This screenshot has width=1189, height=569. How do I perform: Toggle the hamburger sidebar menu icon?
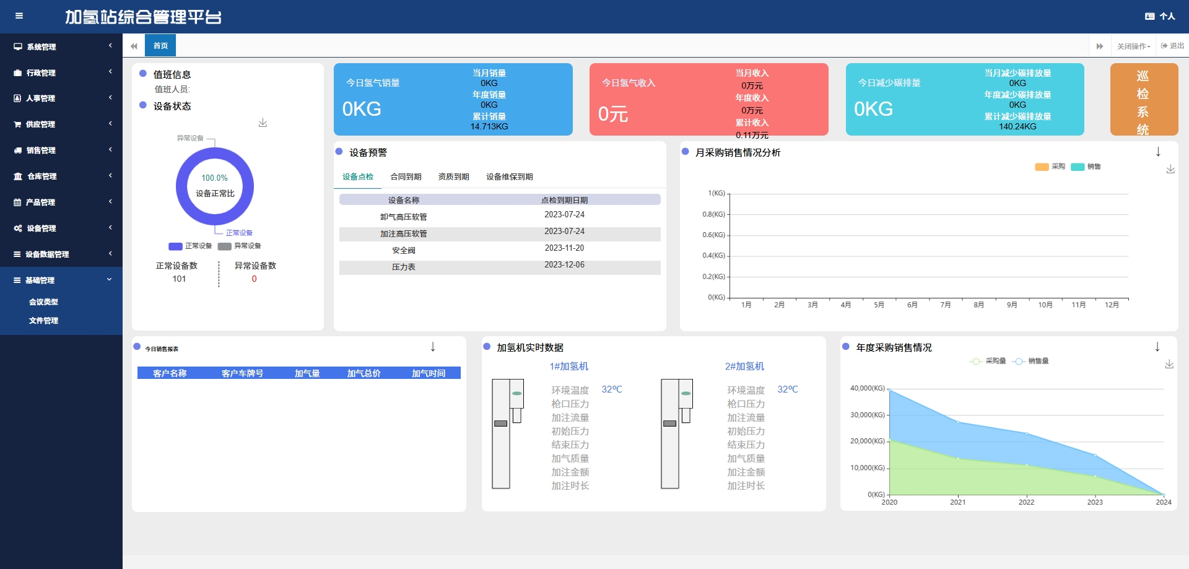(x=19, y=16)
